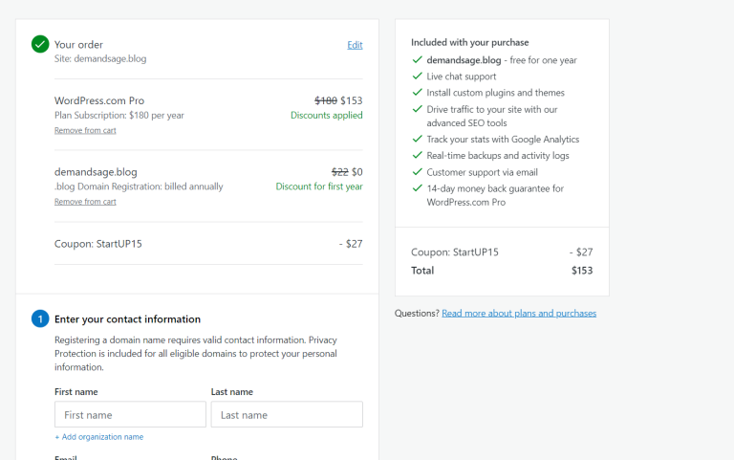Click checkmark beside Live chat support
The width and height of the screenshot is (734, 460).
417,76
